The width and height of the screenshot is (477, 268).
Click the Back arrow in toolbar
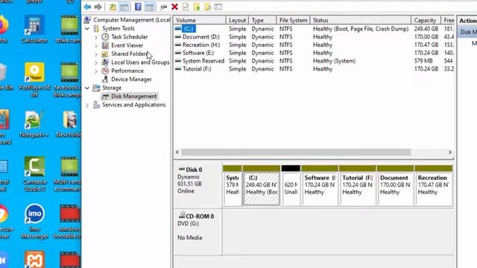[87, 7]
